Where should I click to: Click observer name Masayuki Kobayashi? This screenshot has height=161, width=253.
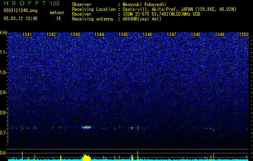144,4
